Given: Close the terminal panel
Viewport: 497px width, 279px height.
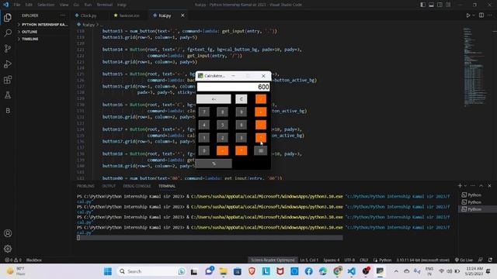Looking at the screenshot, I should click(489, 186).
